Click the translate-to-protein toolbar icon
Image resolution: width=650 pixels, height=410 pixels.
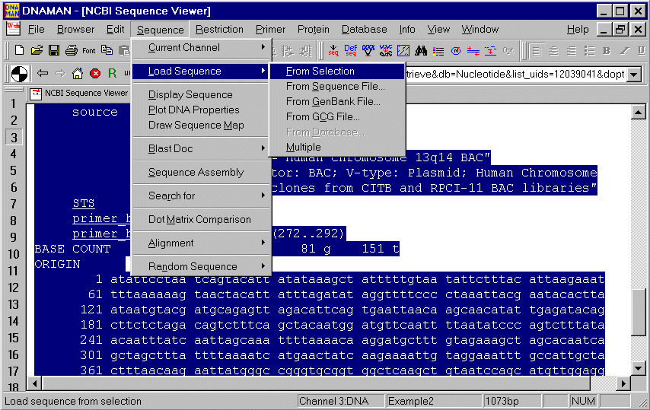coord(386,50)
